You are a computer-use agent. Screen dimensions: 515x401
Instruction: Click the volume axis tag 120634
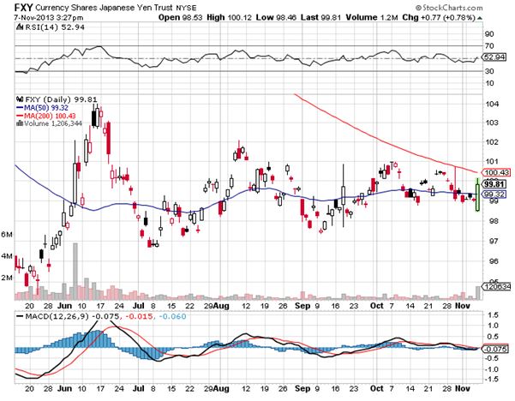pyautogui.click(x=497, y=287)
